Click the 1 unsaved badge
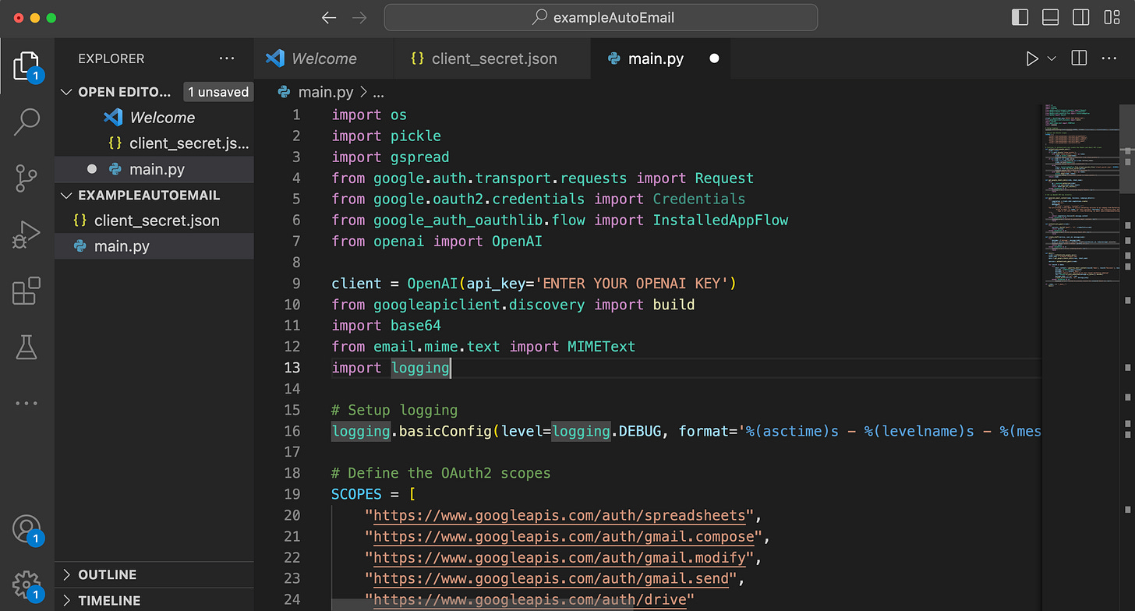The height and width of the screenshot is (611, 1135). click(218, 92)
